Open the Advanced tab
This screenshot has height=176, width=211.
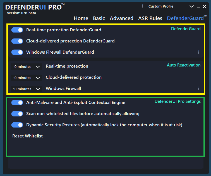click(x=121, y=18)
